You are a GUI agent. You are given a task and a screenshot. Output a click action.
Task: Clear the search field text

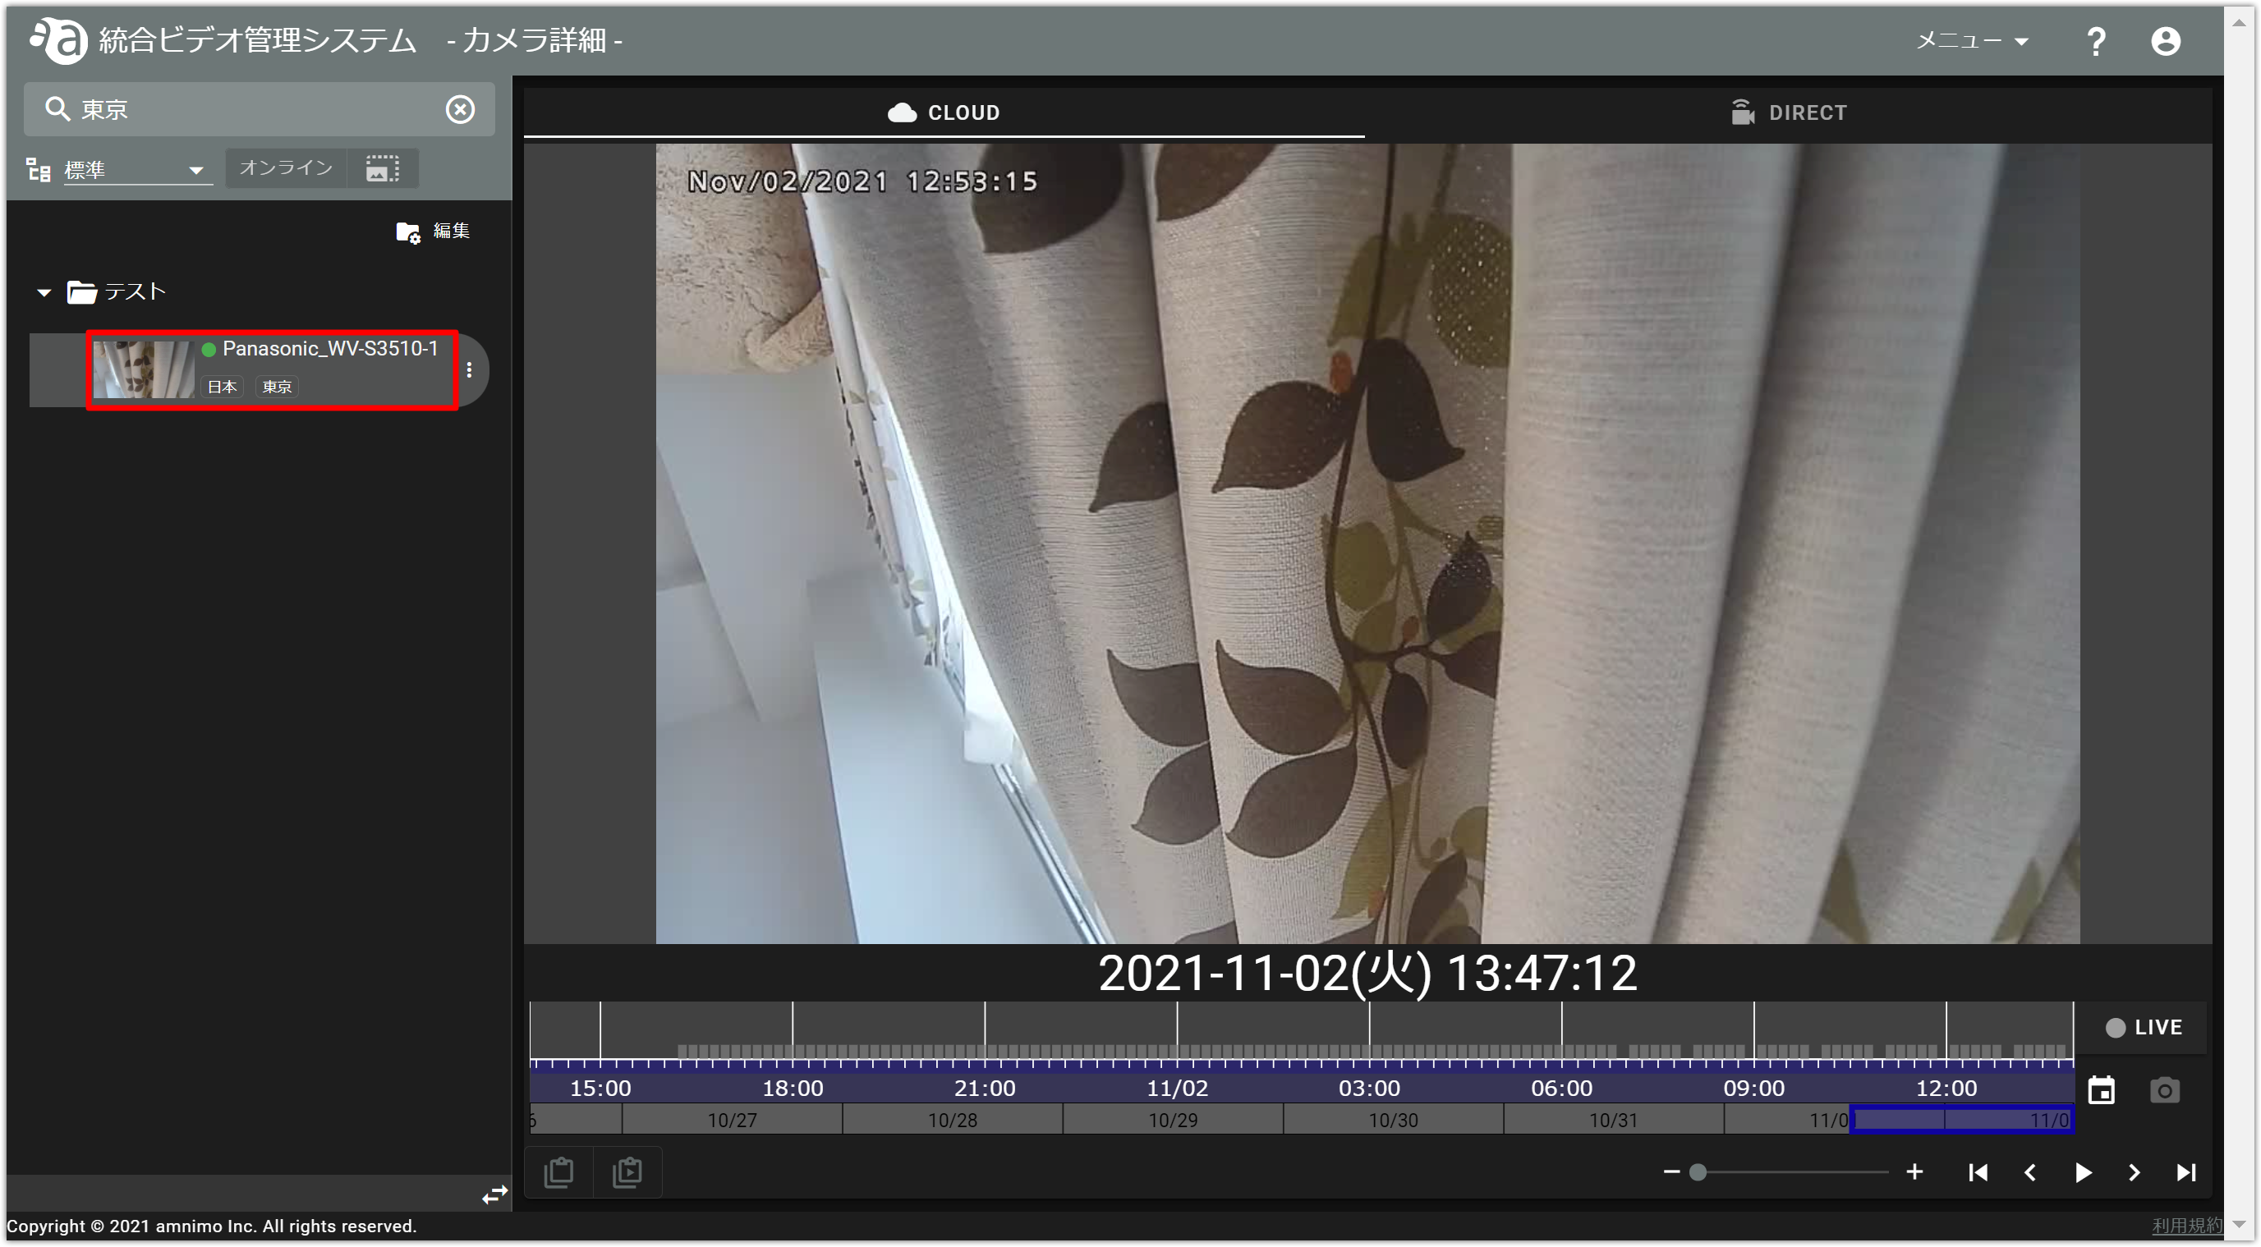point(460,109)
